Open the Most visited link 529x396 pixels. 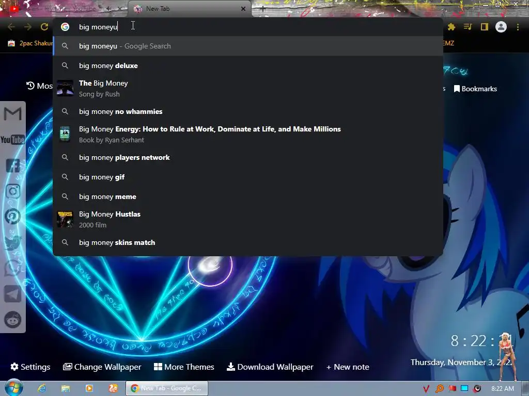[39, 86]
